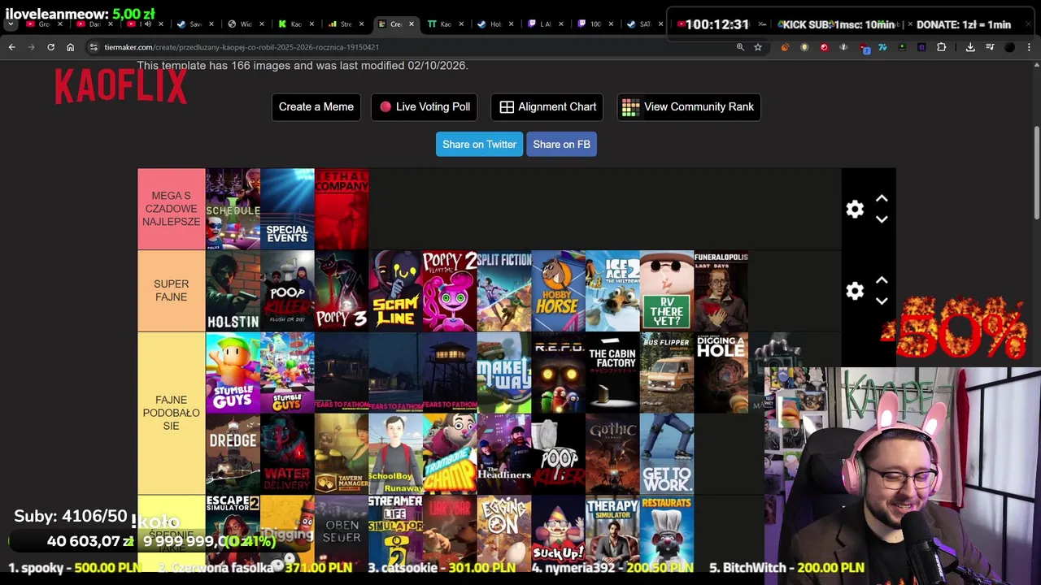1041x585 pixels.
Task: Select Split Fiction thumbnail
Action: click(504, 291)
